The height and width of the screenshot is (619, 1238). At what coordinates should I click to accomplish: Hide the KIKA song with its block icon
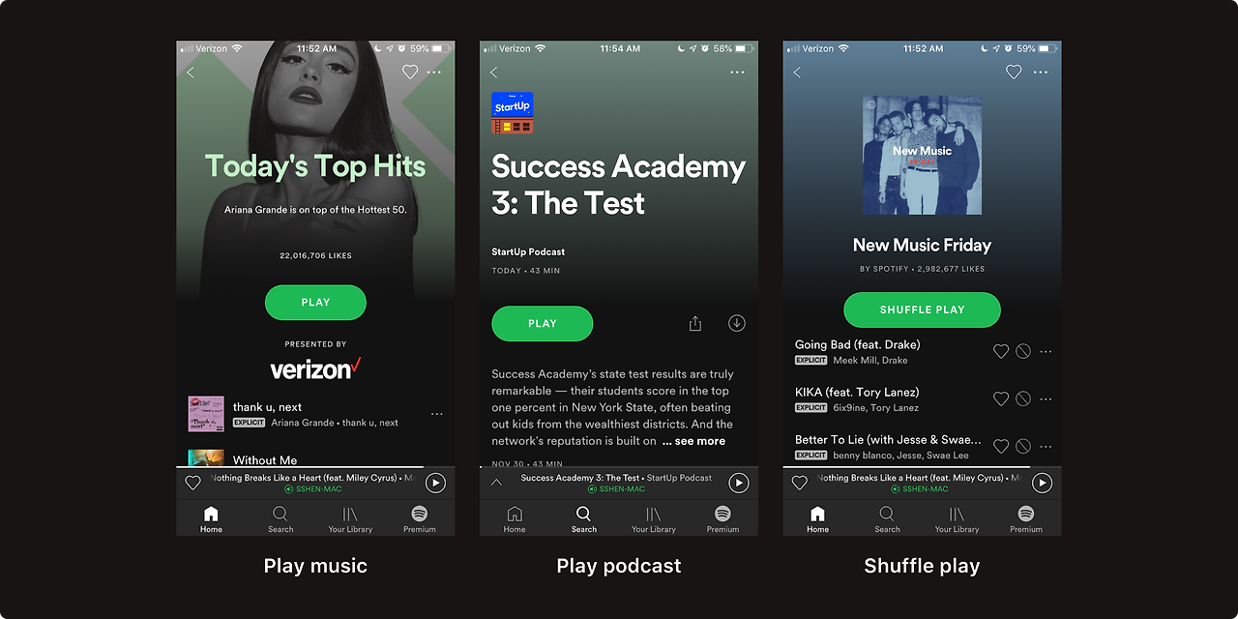coord(1023,398)
